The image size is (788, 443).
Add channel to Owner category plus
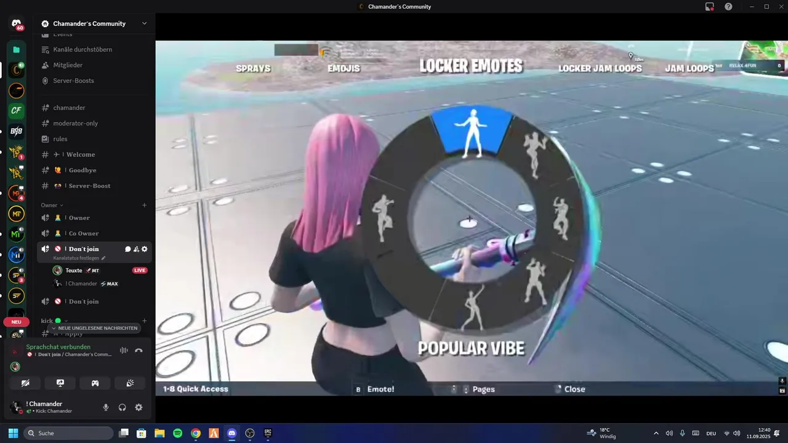145,205
